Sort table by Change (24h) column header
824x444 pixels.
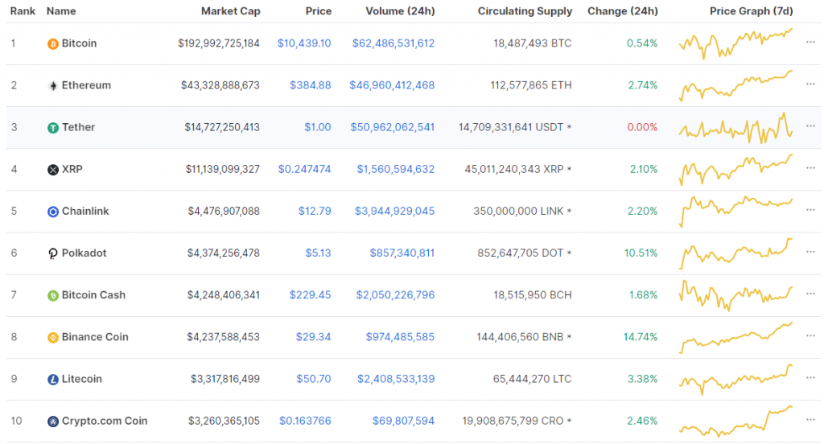(x=622, y=11)
